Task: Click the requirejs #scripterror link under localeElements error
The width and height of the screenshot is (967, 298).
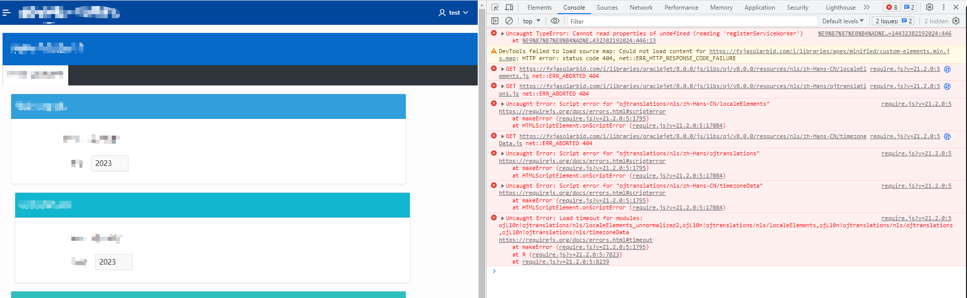Action: pyautogui.click(x=582, y=111)
